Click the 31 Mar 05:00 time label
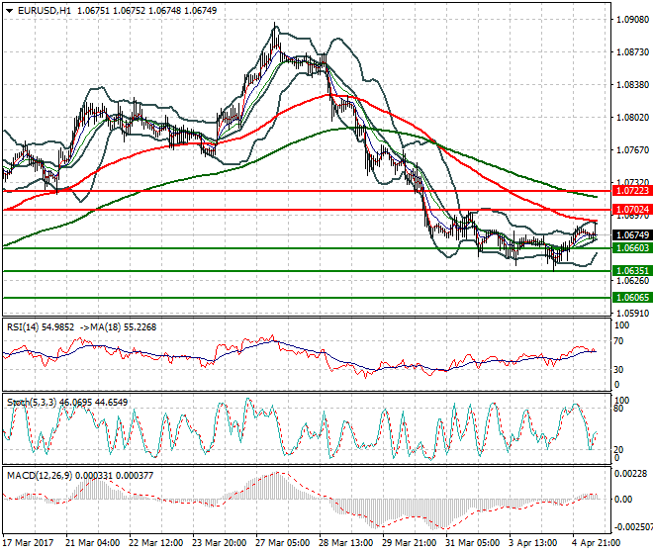This screenshot has width=653, height=554. pyautogui.click(x=472, y=543)
